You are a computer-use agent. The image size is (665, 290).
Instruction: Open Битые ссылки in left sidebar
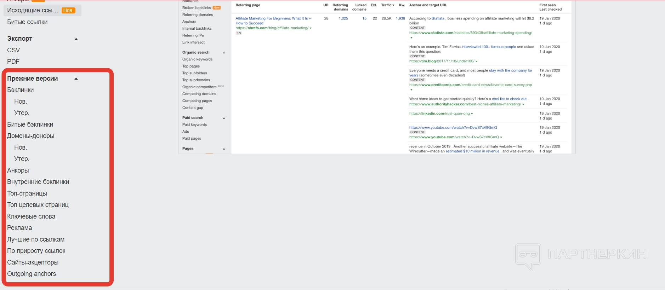pos(27,22)
